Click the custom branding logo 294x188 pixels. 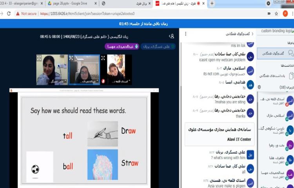tap(277, 31)
